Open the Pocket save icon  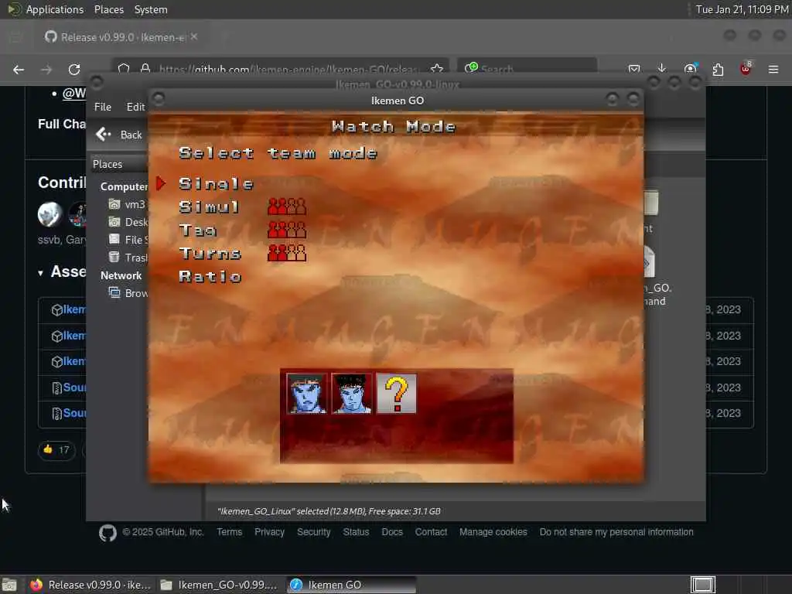[x=634, y=69]
